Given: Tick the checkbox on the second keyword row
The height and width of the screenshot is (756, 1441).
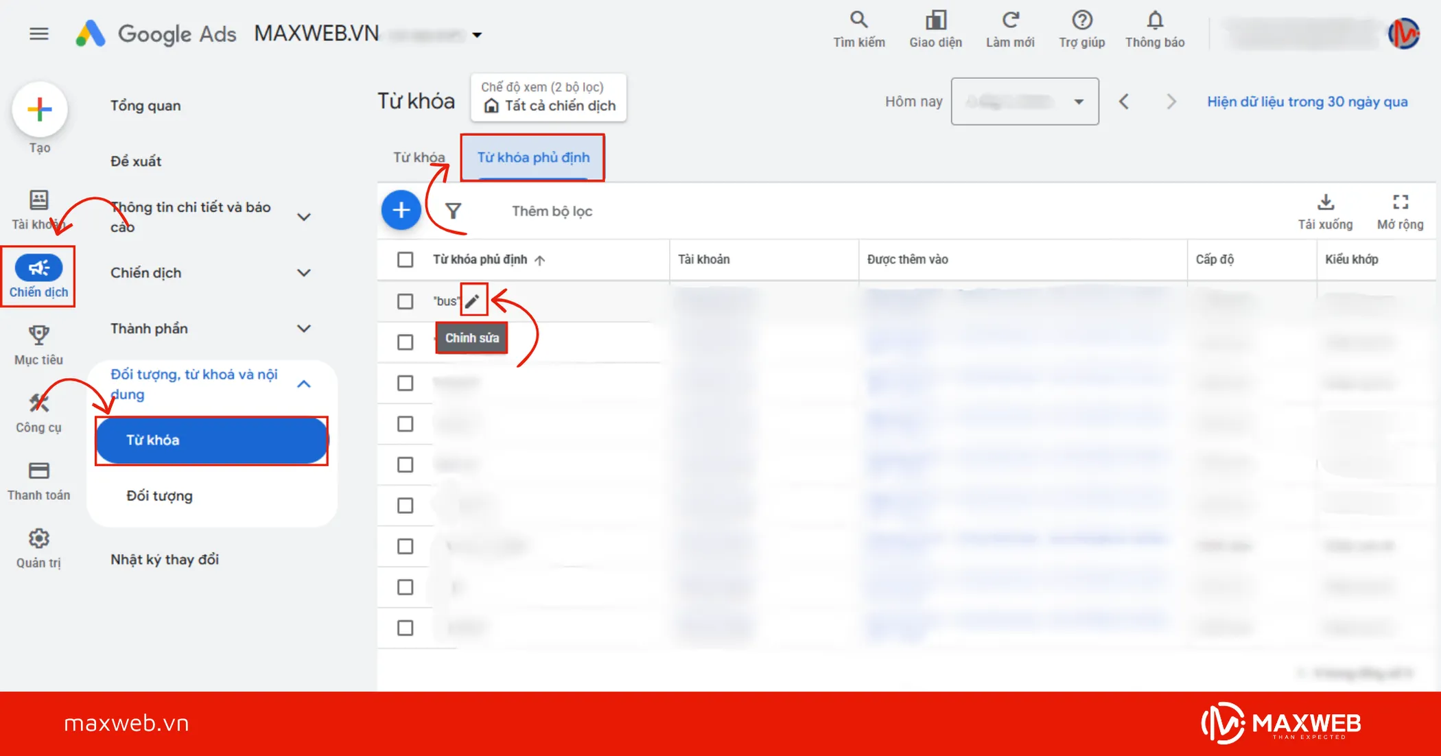Looking at the screenshot, I should pyautogui.click(x=404, y=342).
